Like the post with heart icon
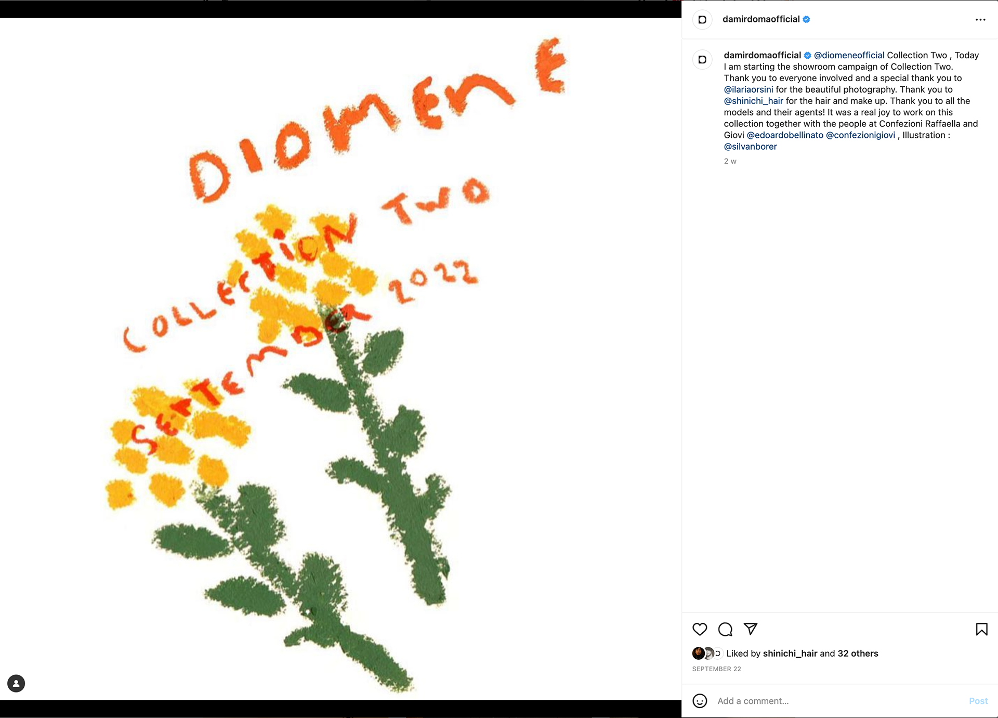The height and width of the screenshot is (718, 998). [700, 629]
